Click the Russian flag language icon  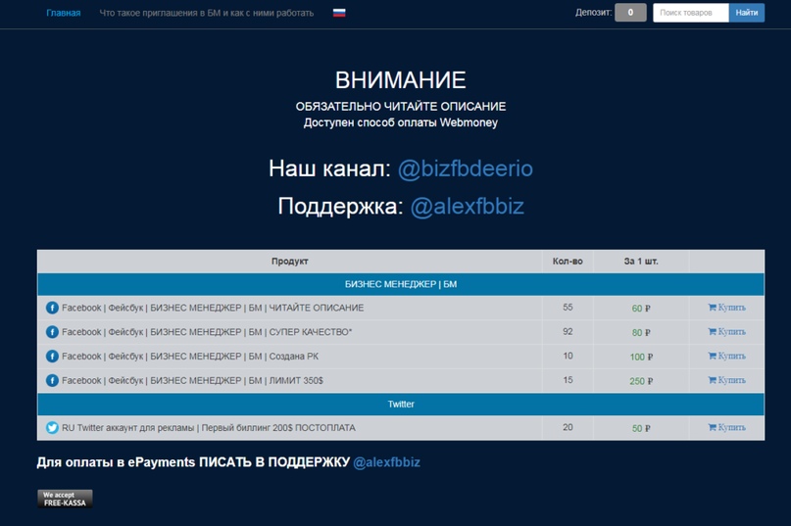(339, 13)
